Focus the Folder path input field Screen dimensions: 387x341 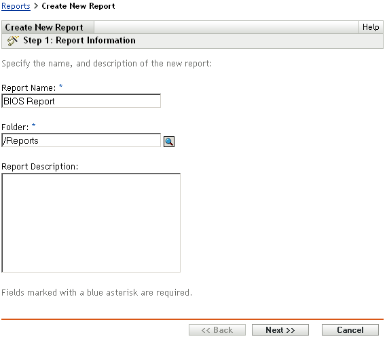(81, 140)
